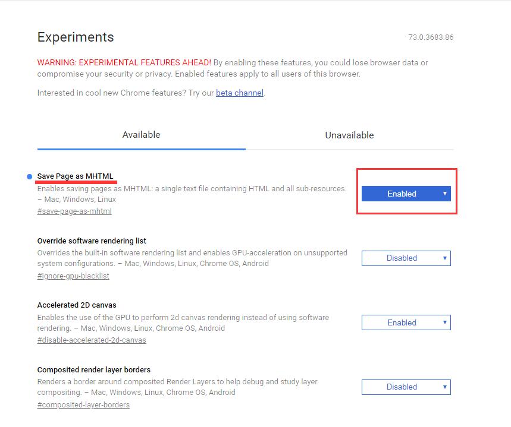Open the beta channel link
This screenshot has width=511, height=427.
(239, 93)
